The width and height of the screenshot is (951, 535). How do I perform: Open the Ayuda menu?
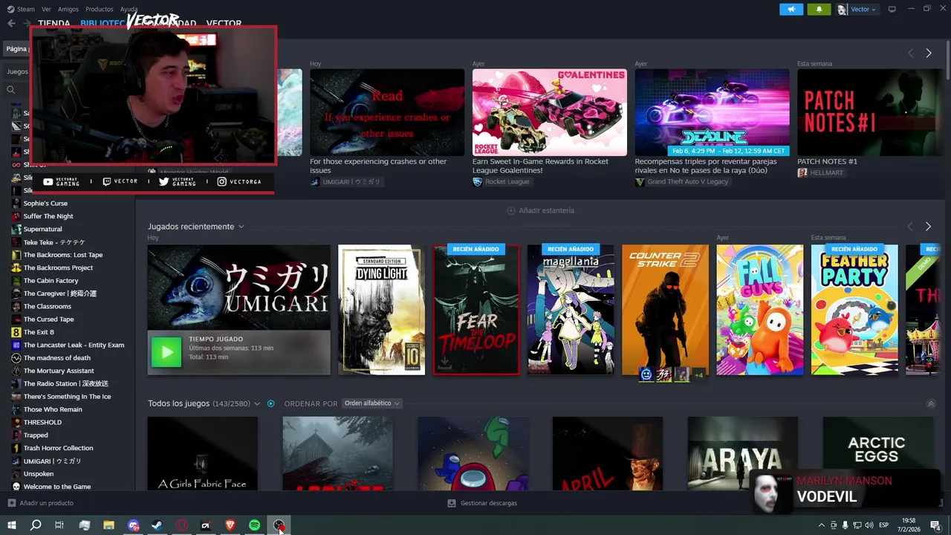pyautogui.click(x=129, y=9)
